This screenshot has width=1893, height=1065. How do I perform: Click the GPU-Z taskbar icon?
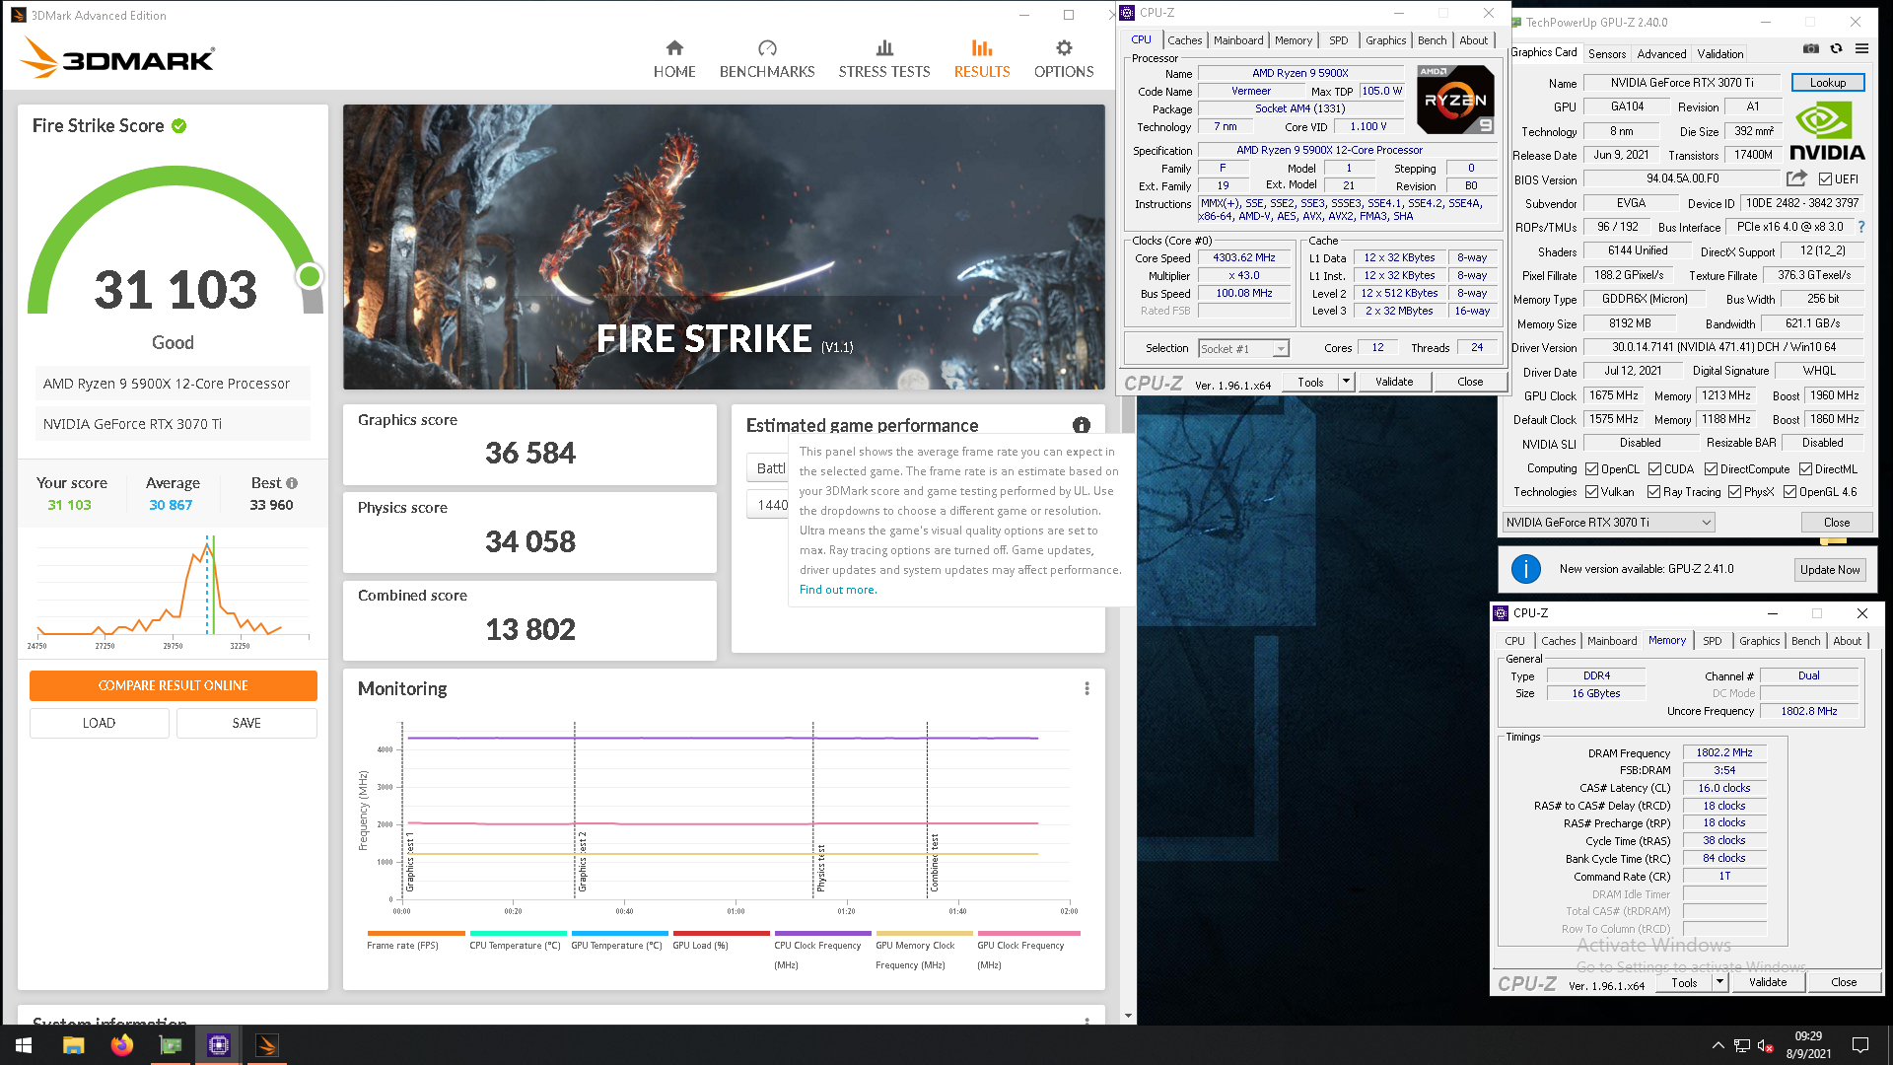tap(171, 1045)
